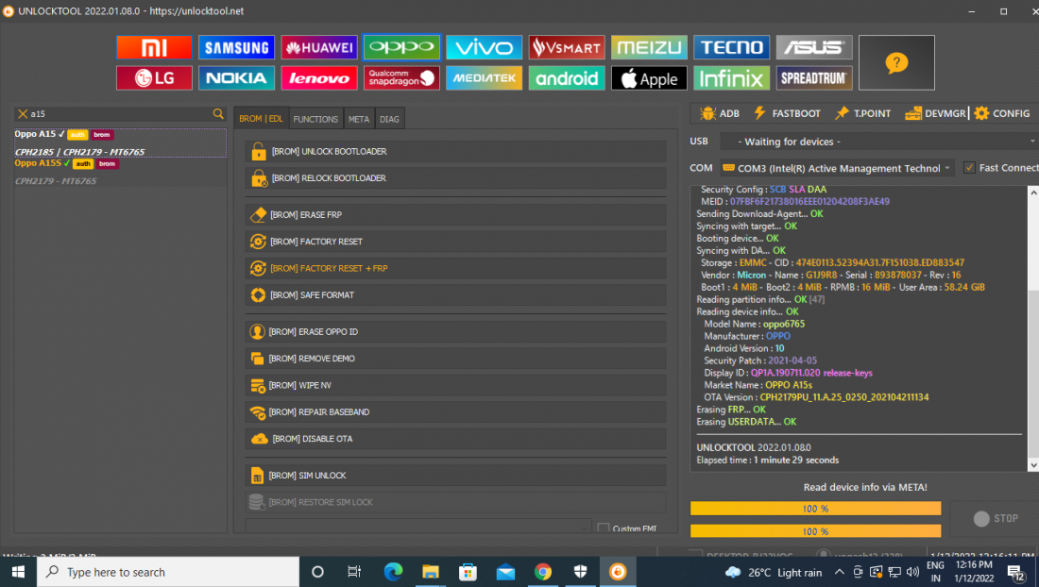Toggle the Custom EMI checkbox
Screen dimensions: 1039x587
coord(603,528)
